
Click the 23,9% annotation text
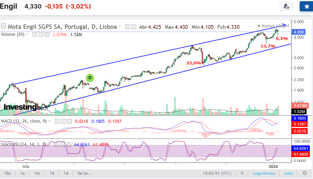click(194, 63)
